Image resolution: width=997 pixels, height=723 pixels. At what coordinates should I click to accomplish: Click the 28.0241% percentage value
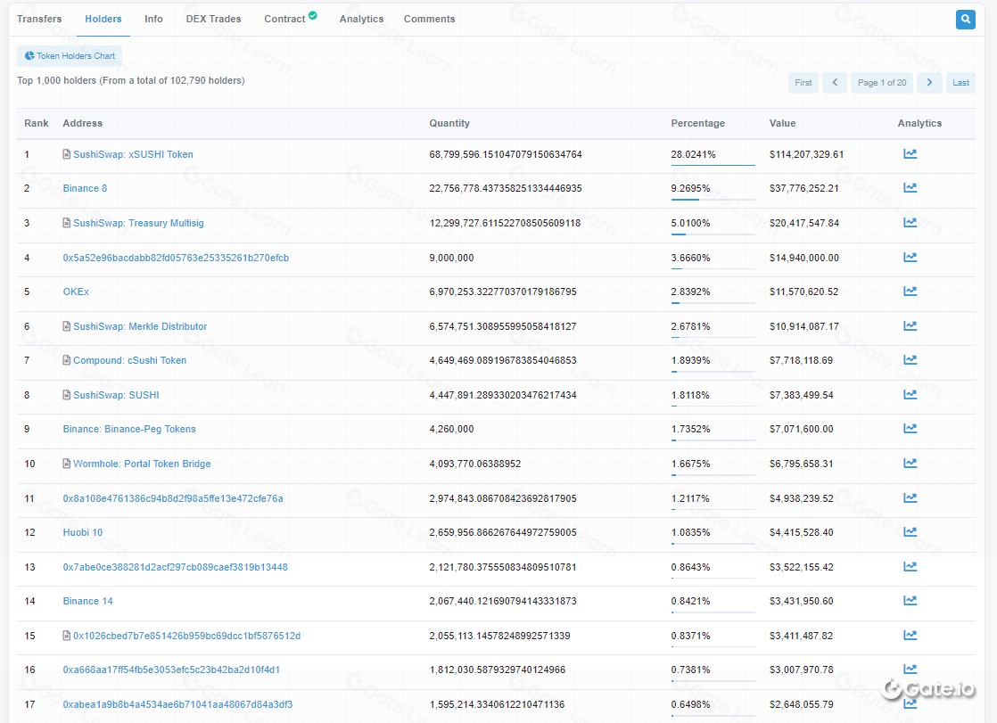tap(693, 154)
